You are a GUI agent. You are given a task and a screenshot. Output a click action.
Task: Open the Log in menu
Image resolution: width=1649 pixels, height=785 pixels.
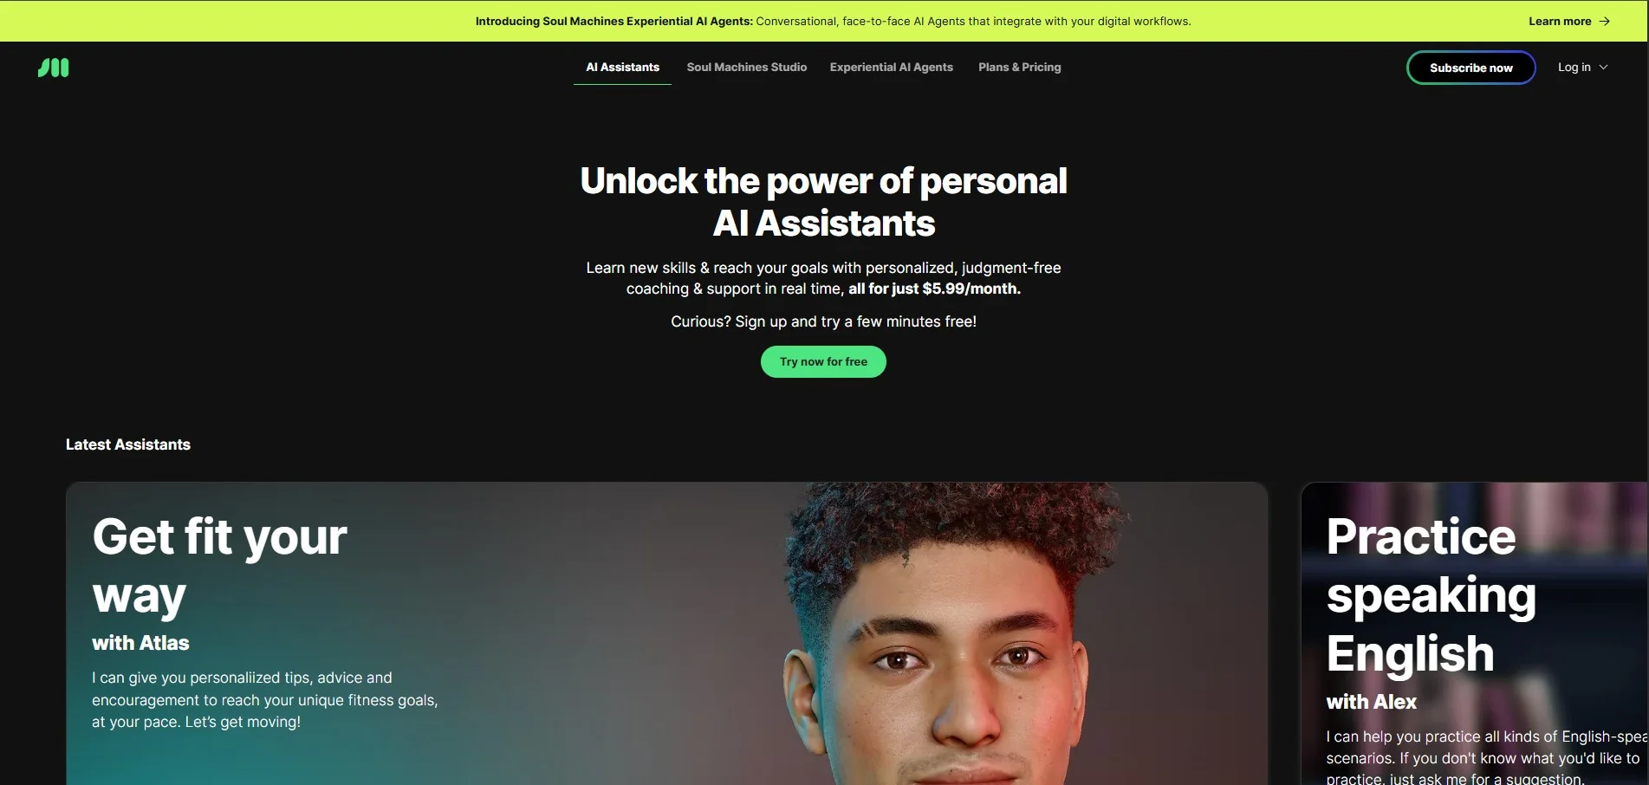click(x=1582, y=67)
